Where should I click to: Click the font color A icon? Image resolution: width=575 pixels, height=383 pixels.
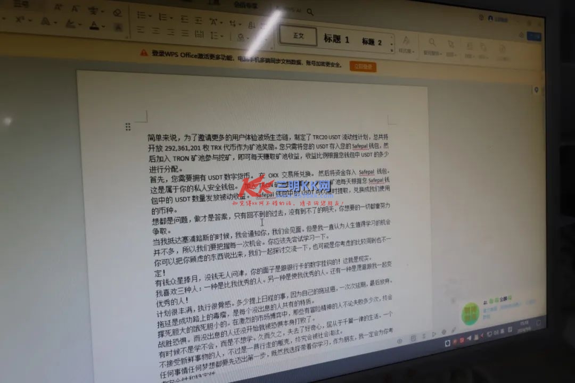[x=94, y=24]
